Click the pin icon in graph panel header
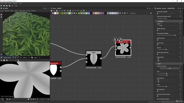 point(147,8)
